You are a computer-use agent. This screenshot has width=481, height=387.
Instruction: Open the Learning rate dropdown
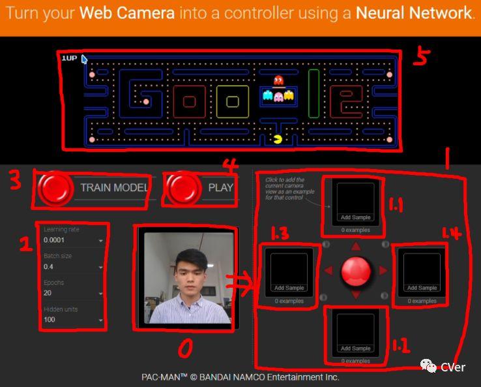point(73,240)
